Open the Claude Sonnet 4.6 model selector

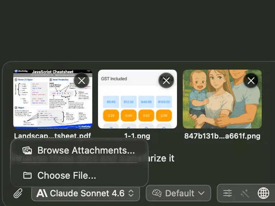(85, 193)
